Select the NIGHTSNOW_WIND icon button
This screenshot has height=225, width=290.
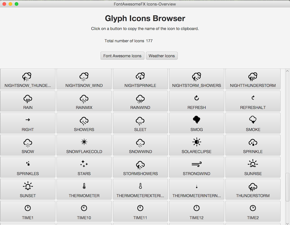click(84, 79)
